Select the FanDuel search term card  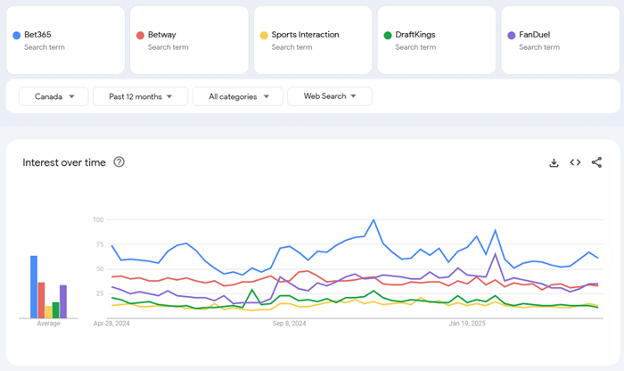click(x=561, y=40)
